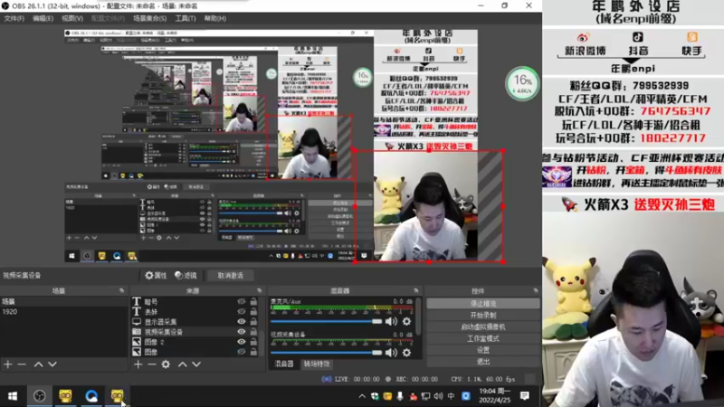Show 图像 source (not 图像 2) eye icon
The width and height of the screenshot is (724, 407).
(241, 352)
